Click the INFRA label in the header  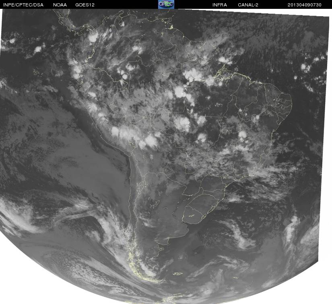220,5
